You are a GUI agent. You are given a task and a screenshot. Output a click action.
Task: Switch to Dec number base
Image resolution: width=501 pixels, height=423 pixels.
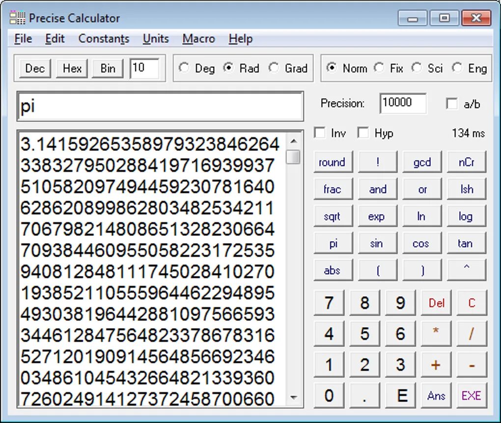click(35, 68)
